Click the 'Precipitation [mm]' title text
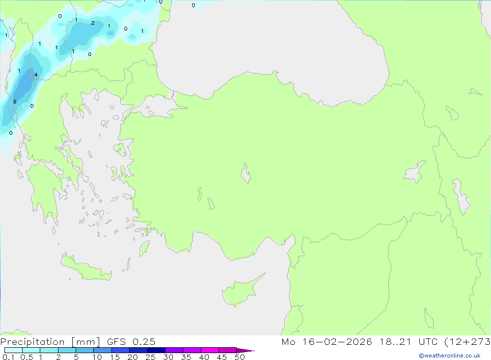This screenshot has height=360, width=491. [x=50, y=342]
